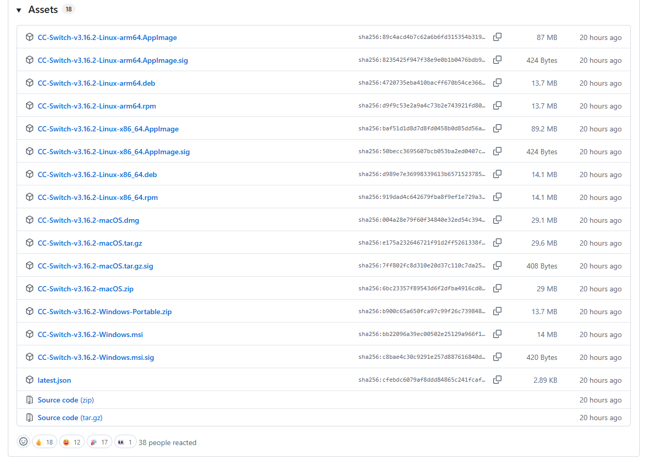Viewport: 647px width, 457px height.
Task: Copy SHA256 of Linux-x86_64.deb
Action: pyautogui.click(x=497, y=174)
